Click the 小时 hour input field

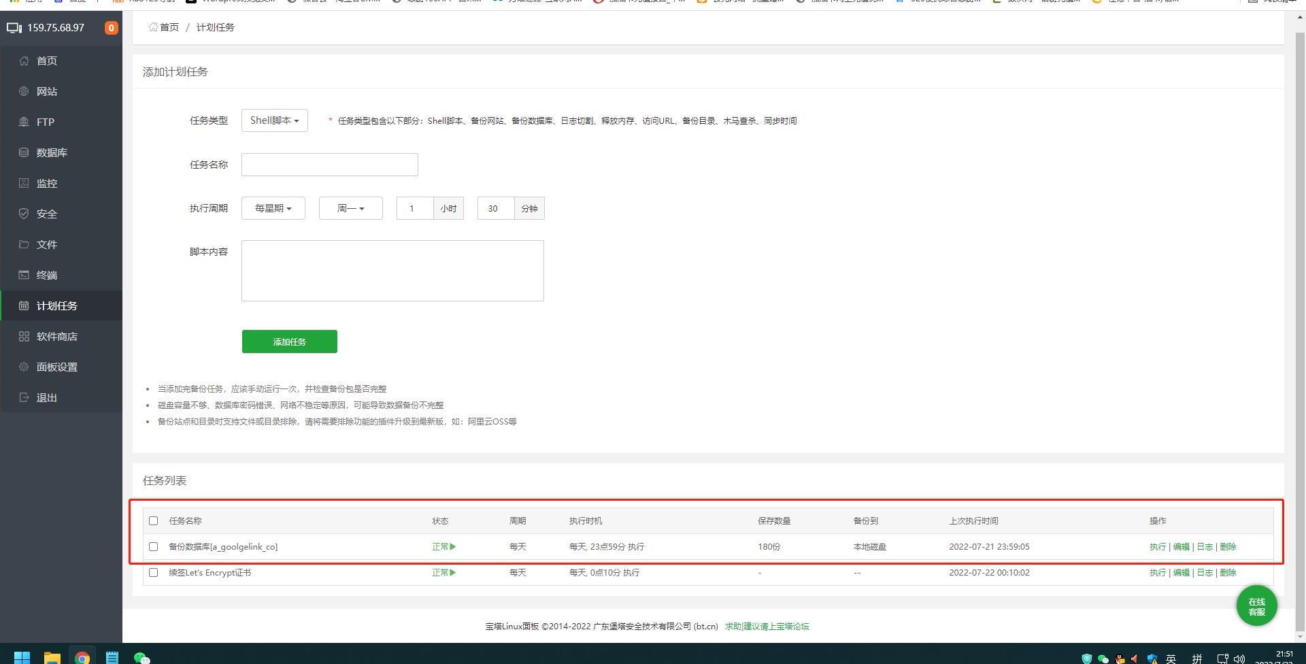[x=415, y=208]
